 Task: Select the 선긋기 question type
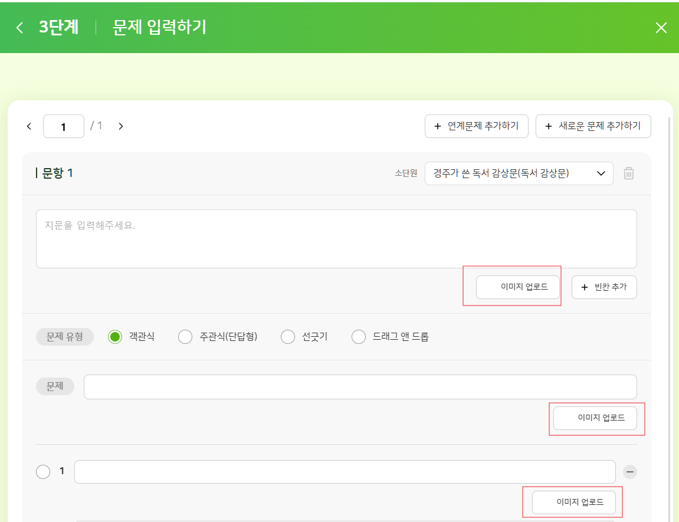point(288,337)
